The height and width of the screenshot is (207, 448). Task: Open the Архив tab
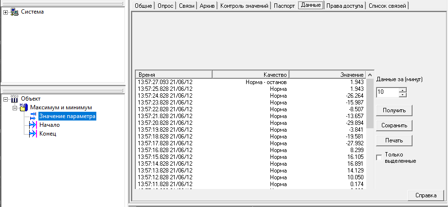[208, 6]
